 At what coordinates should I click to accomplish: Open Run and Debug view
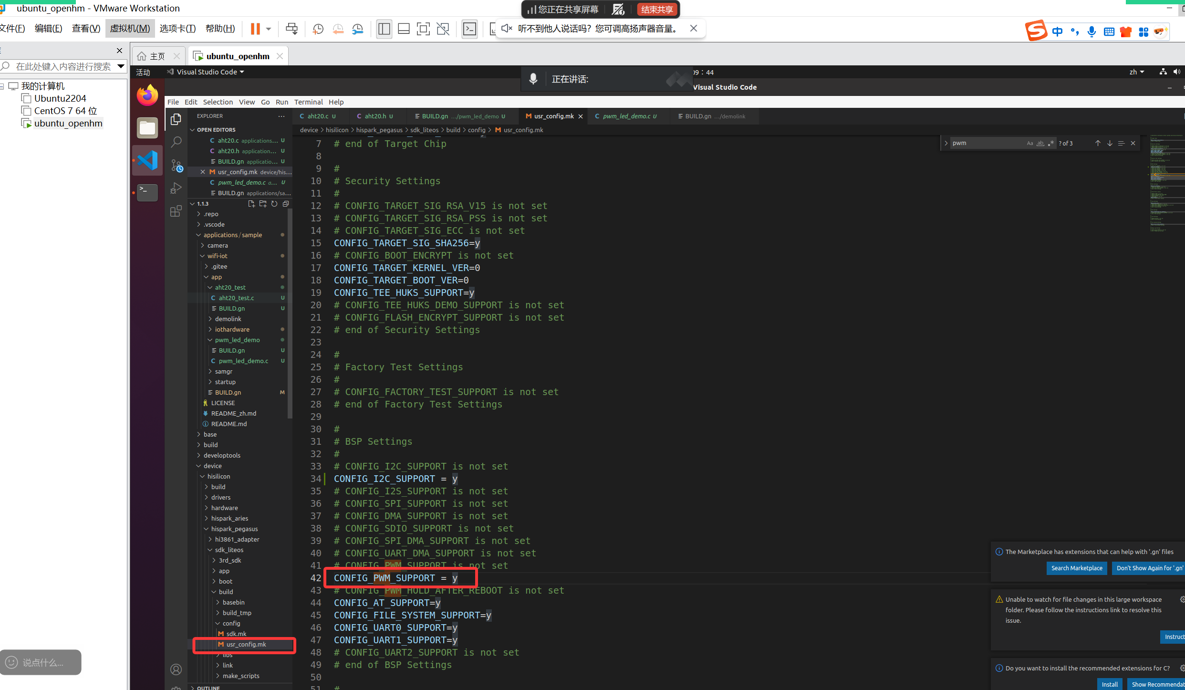tap(176, 188)
